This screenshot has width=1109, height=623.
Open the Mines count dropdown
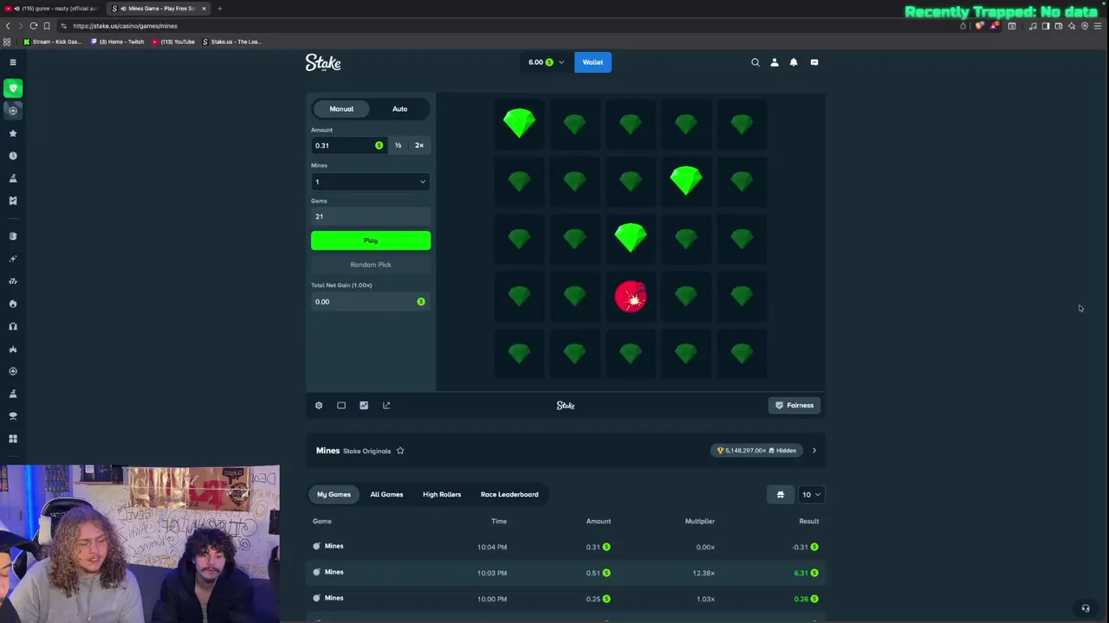(x=371, y=182)
